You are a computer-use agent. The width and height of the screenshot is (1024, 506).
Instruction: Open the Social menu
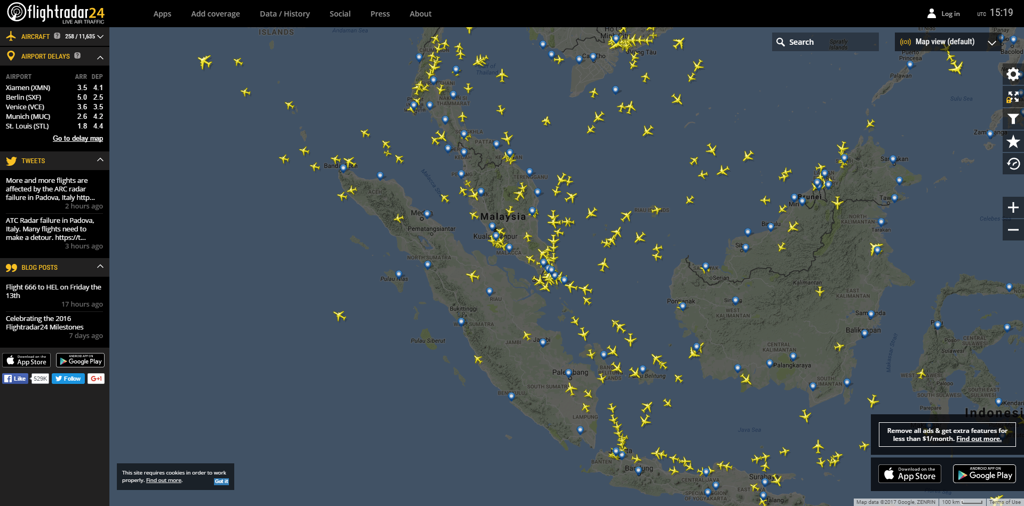tap(340, 14)
